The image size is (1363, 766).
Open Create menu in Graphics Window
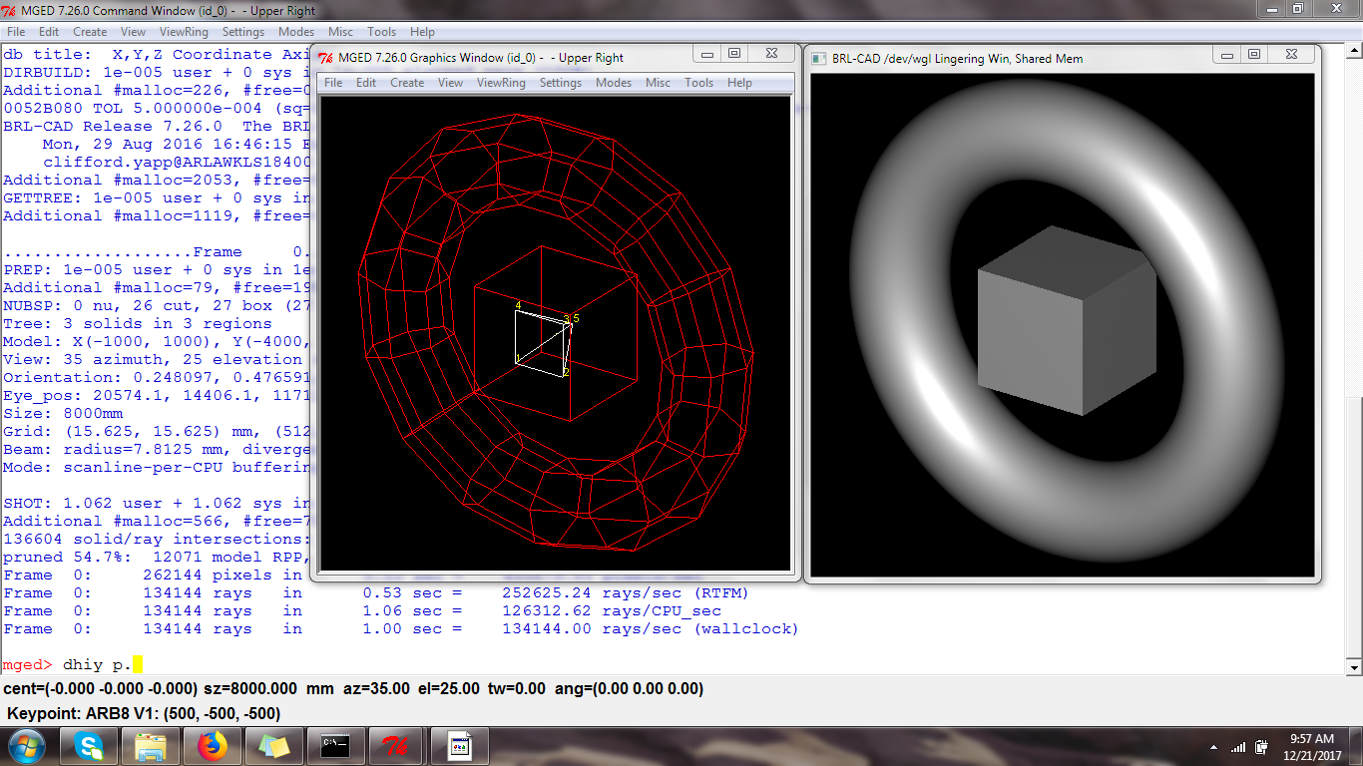tap(407, 83)
